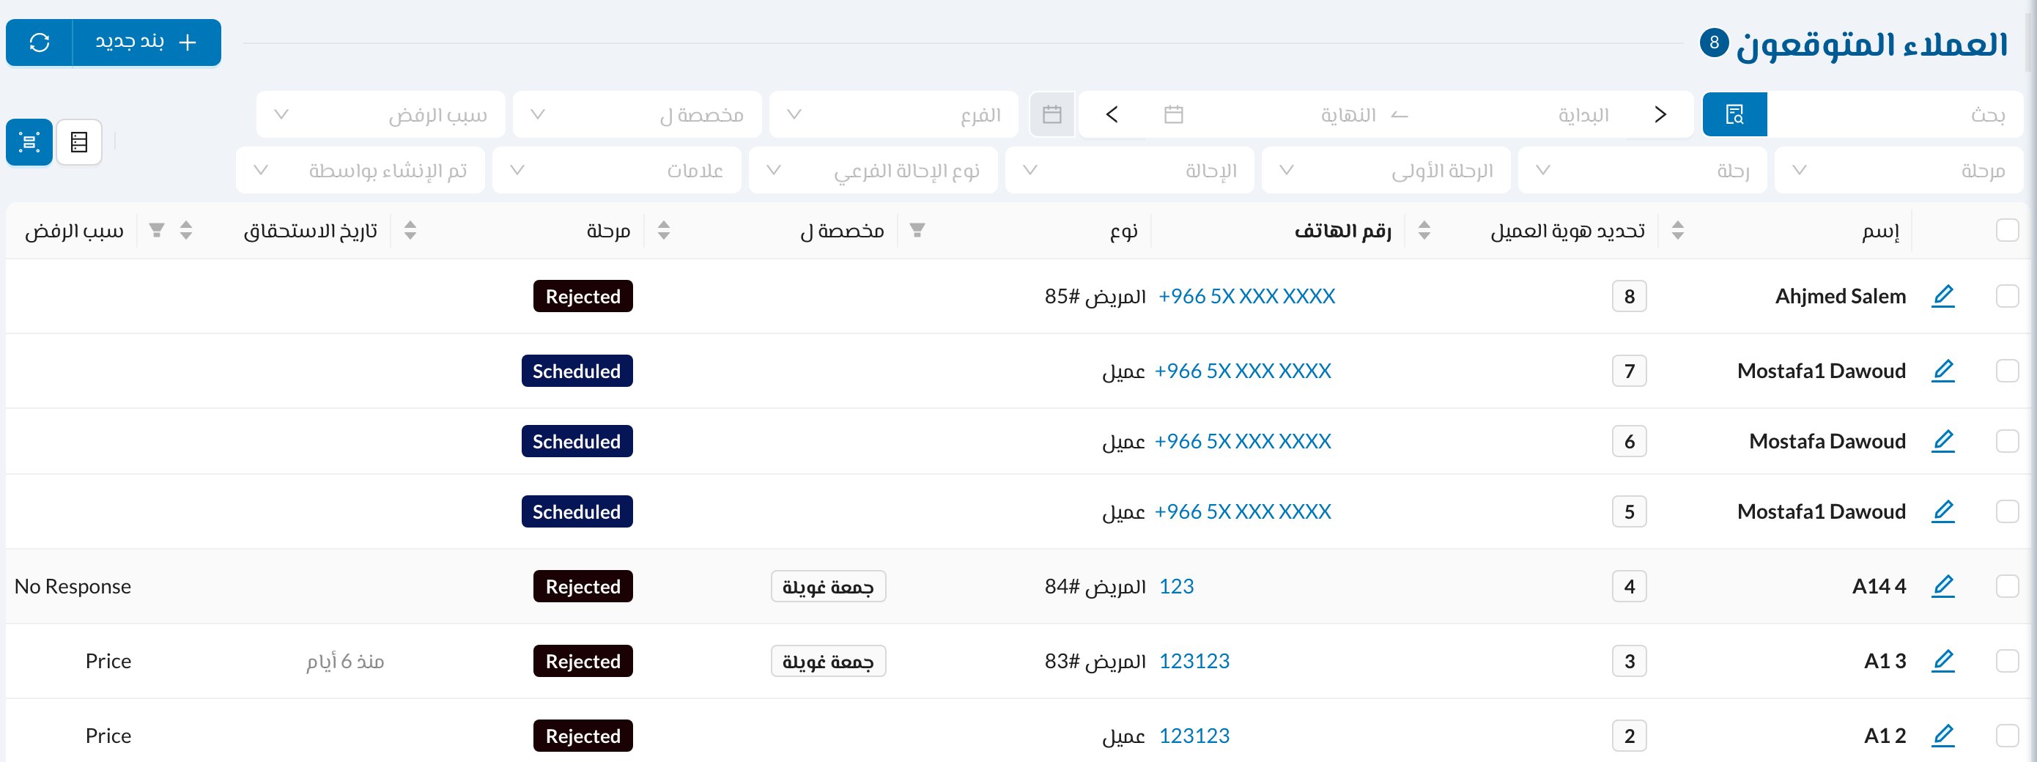The height and width of the screenshot is (762, 2037).
Task: Select Mostafa1 Dawoud row 7 checkbox
Action: pyautogui.click(x=2008, y=371)
